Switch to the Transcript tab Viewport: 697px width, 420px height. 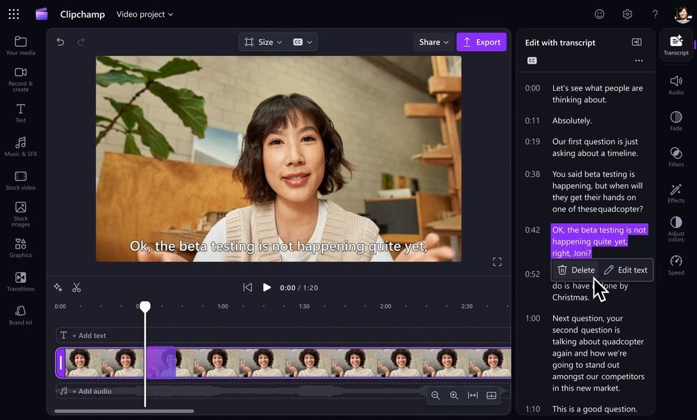pos(675,45)
